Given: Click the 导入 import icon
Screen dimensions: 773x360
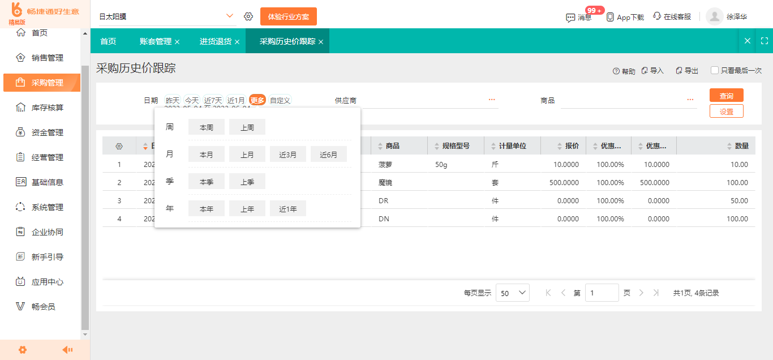Looking at the screenshot, I should 646,70.
